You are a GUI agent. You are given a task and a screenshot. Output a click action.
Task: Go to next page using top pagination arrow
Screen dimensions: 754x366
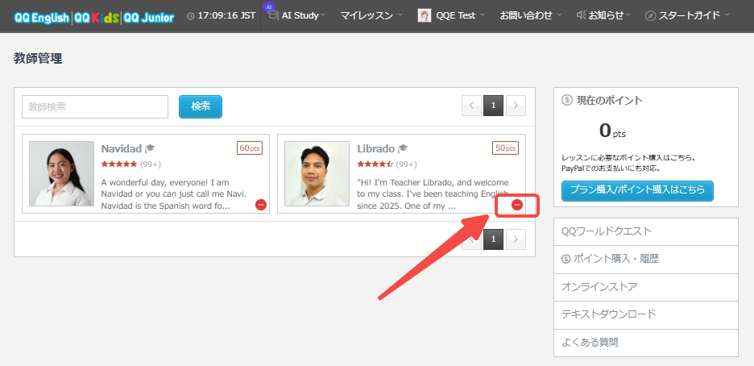tap(516, 105)
